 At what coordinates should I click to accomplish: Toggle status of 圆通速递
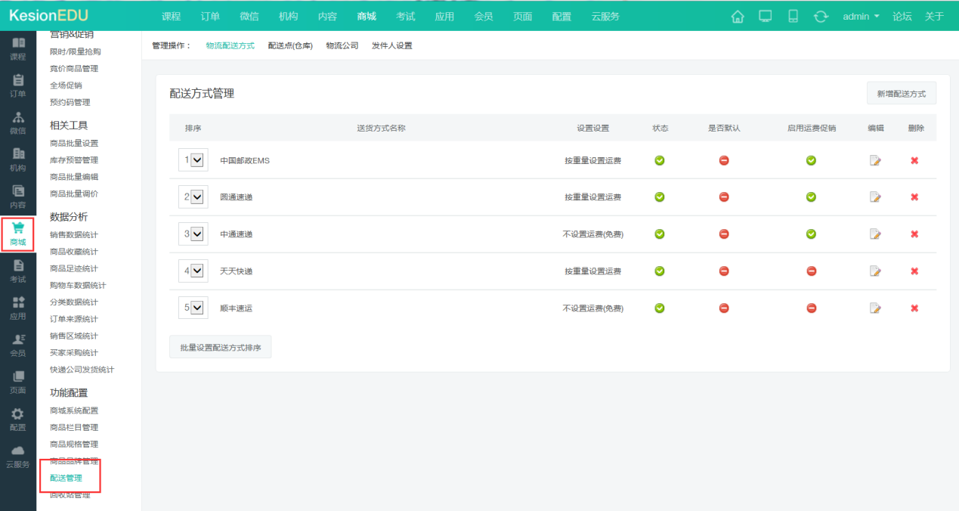tap(659, 197)
